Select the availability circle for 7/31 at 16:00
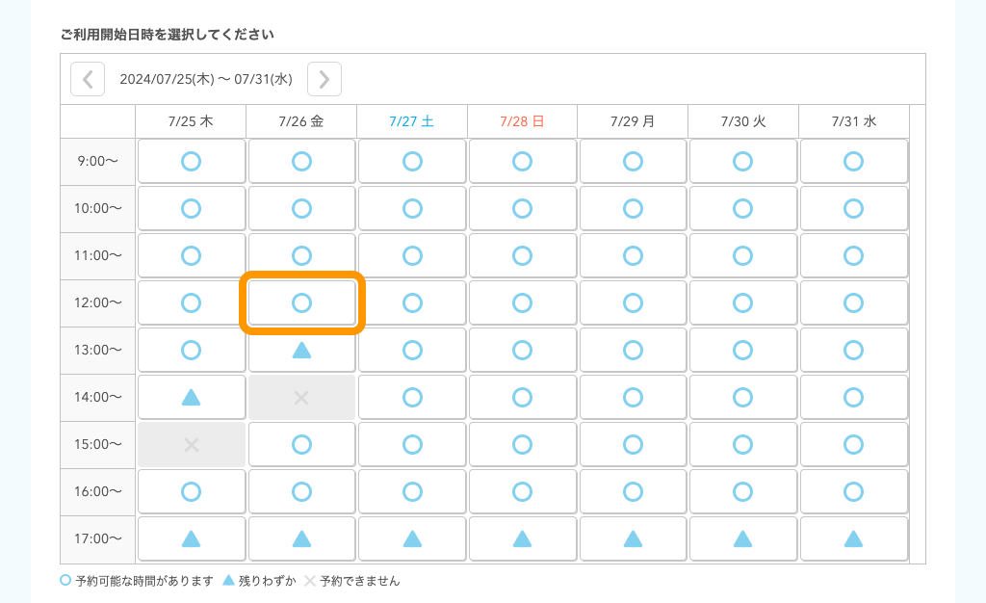986x603 pixels. point(853,491)
